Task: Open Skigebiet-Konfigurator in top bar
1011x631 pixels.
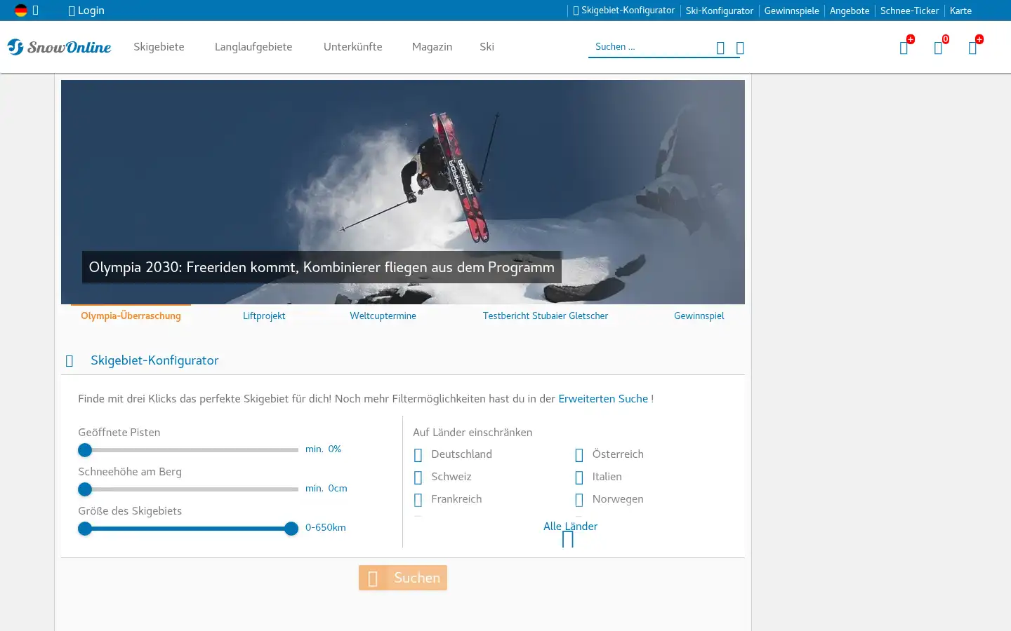Action: point(623,11)
